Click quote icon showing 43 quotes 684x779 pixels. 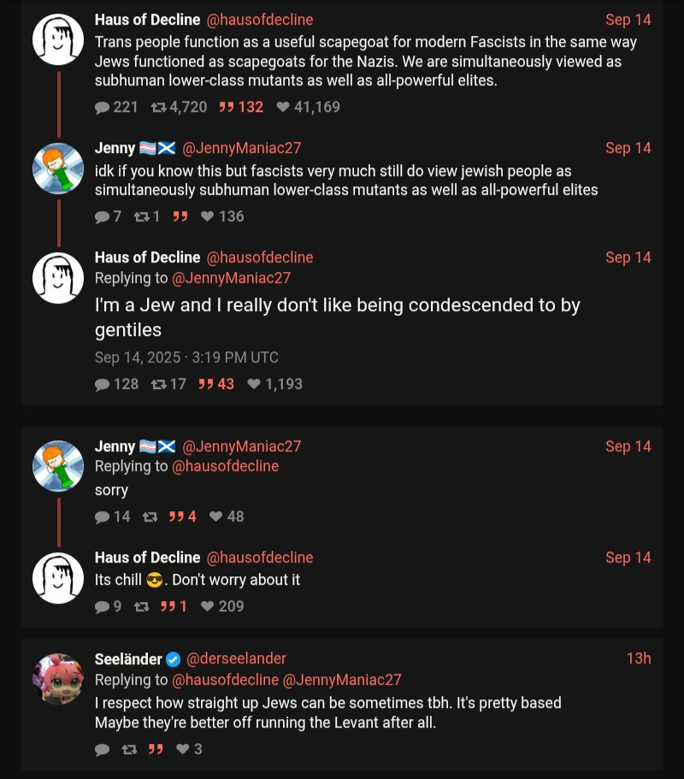coord(206,385)
